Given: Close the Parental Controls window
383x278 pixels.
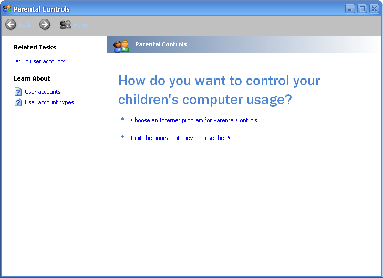Looking at the screenshot, I should click(x=374, y=9).
